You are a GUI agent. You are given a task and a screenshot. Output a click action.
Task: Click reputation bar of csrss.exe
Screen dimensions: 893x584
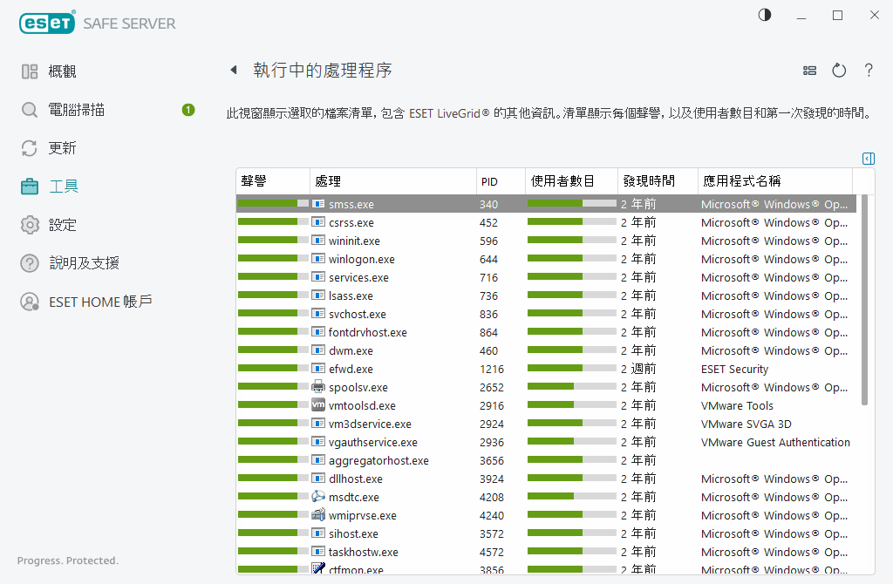273,222
